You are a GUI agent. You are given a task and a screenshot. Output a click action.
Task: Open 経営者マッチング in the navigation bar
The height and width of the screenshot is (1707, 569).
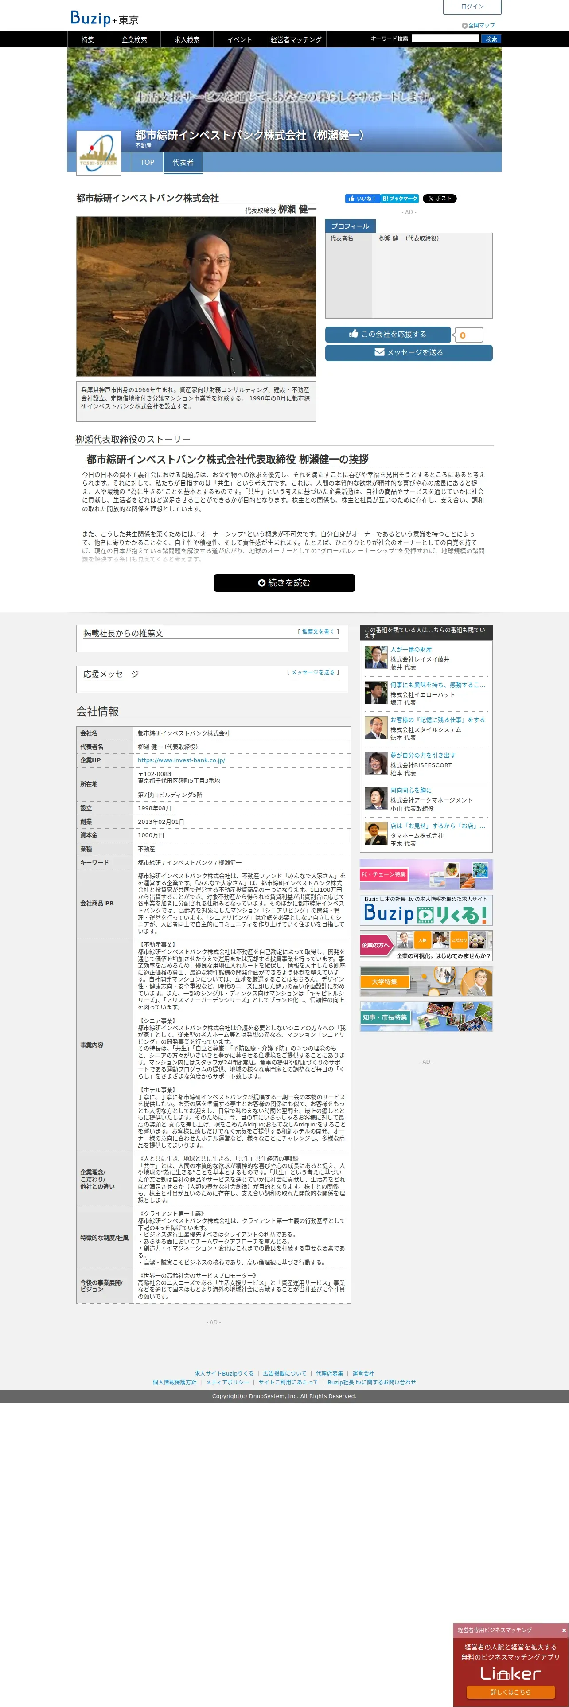(296, 40)
